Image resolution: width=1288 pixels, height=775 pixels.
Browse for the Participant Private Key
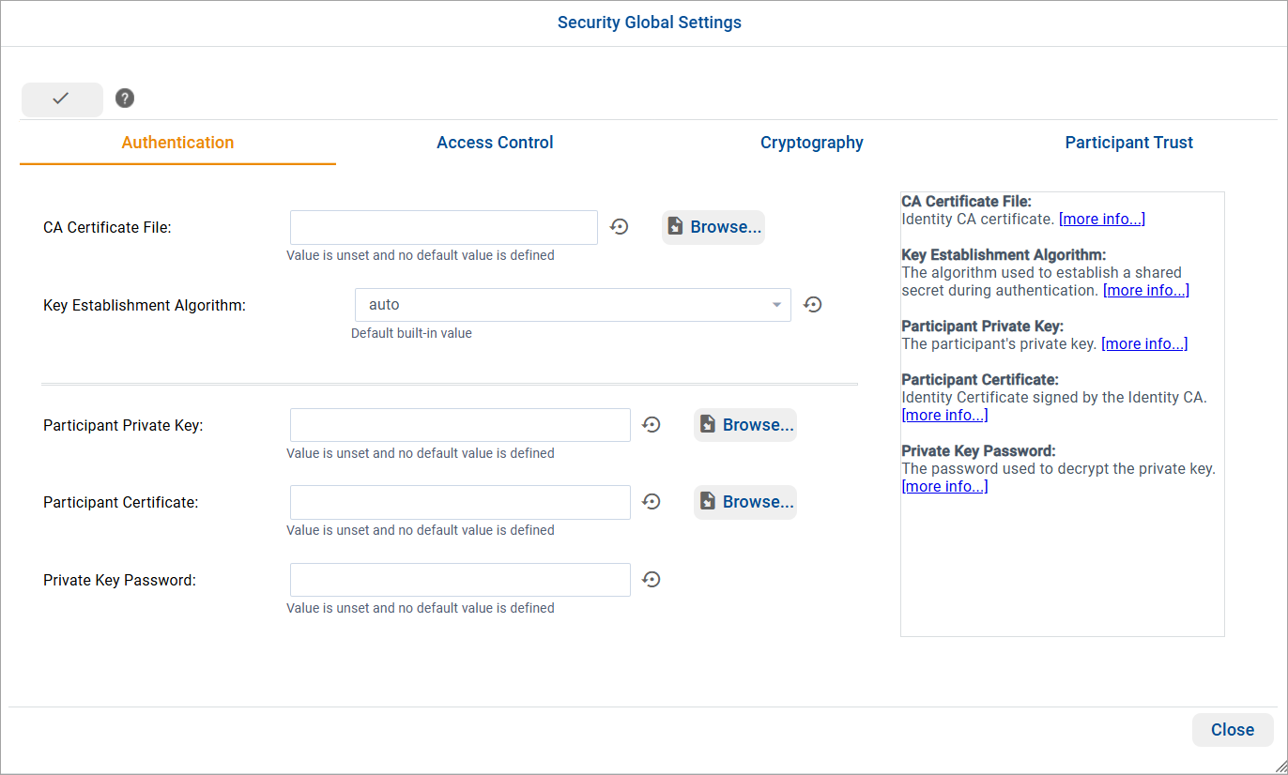[x=744, y=424]
